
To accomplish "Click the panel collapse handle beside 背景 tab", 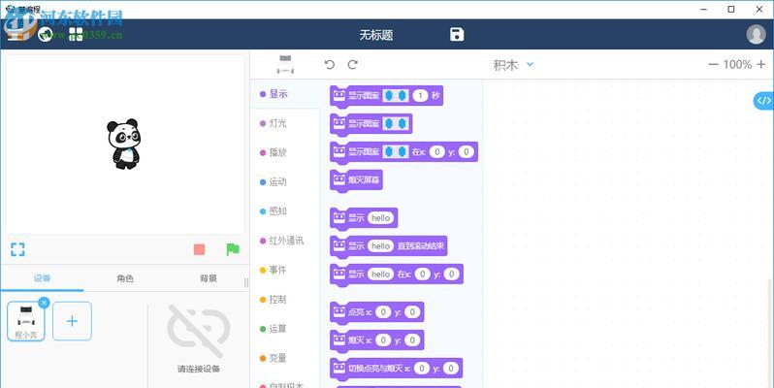I will pyautogui.click(x=246, y=282).
